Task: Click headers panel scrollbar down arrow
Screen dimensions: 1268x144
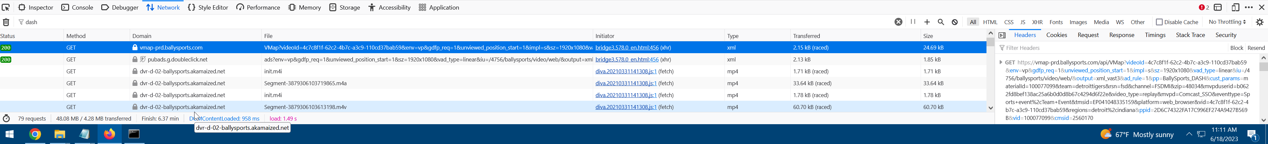Action: point(1263,120)
